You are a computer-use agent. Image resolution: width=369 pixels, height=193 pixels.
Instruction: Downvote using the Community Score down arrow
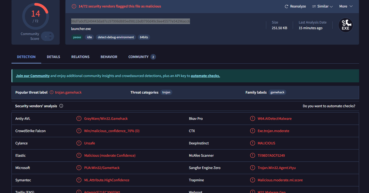tap(50, 38)
